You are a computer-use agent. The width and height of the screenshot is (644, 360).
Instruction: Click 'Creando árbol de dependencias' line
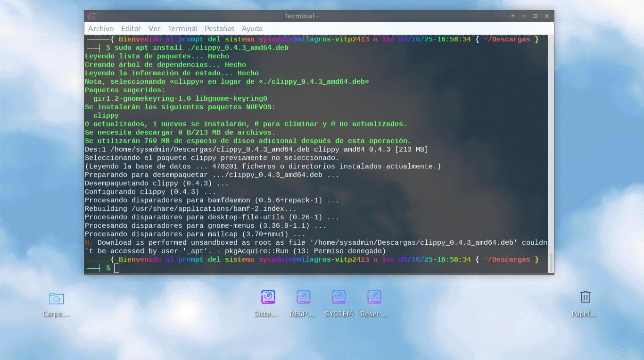[165, 64]
